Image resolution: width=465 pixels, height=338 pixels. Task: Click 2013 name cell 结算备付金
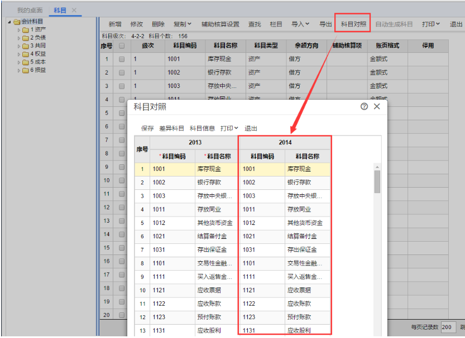(x=217, y=236)
